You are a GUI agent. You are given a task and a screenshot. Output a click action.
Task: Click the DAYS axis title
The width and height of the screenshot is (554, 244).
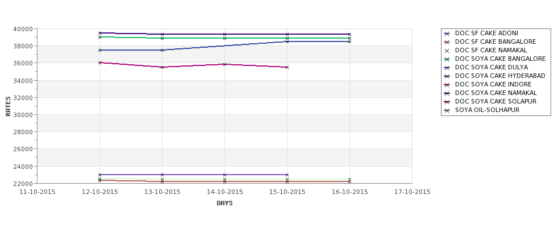[x=224, y=203]
